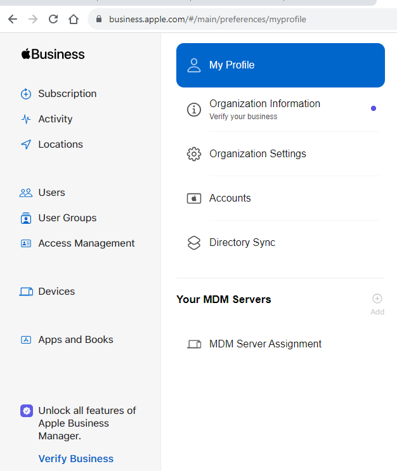The height and width of the screenshot is (471, 397).
Task: Click the browser reload button
Action: (x=53, y=19)
